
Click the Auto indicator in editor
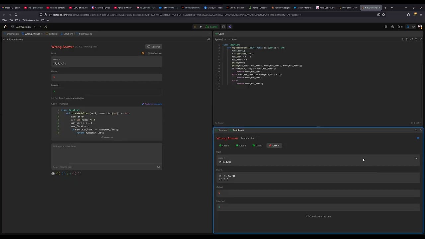click(233, 40)
